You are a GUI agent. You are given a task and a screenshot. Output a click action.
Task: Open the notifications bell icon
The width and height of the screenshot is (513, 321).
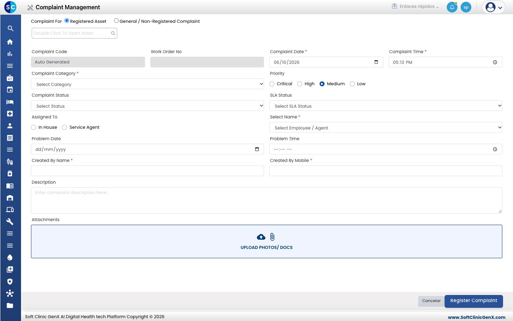[452, 7]
